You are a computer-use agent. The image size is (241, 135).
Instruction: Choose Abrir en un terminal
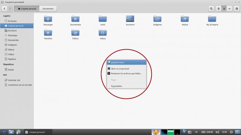coord(127,69)
